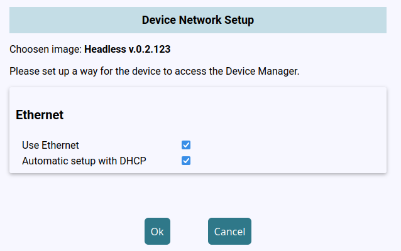Click the Headless v.0.2.123 image name
401x251 pixels.
pos(128,48)
